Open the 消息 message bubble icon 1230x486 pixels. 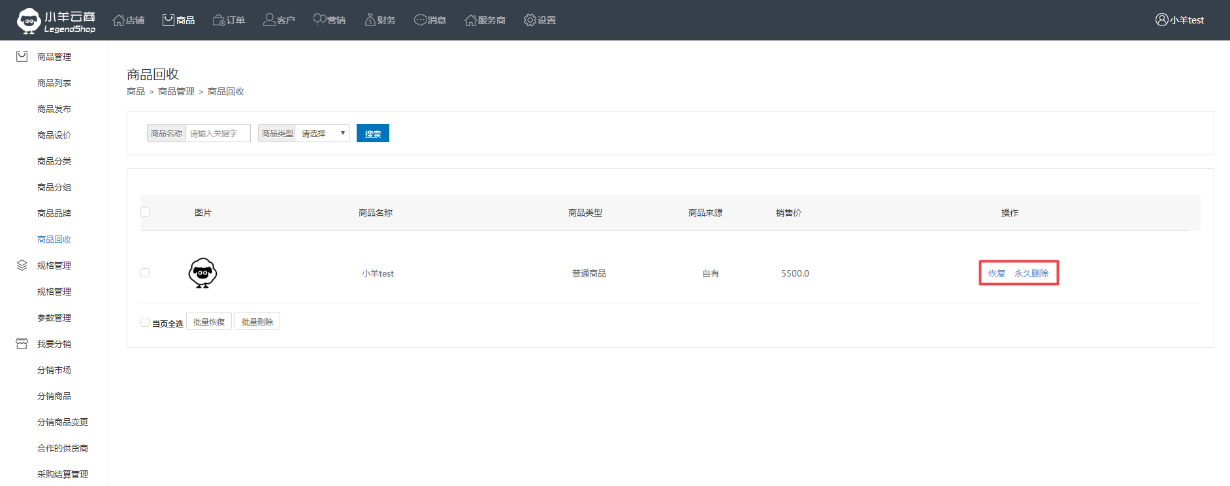420,20
